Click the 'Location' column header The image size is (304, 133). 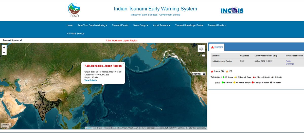click(x=216, y=56)
